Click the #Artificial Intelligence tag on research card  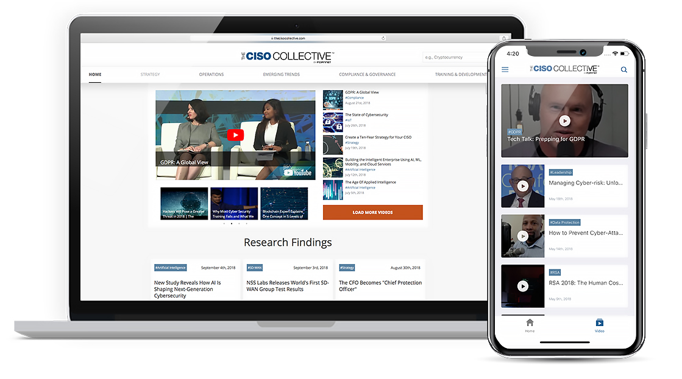[171, 268]
